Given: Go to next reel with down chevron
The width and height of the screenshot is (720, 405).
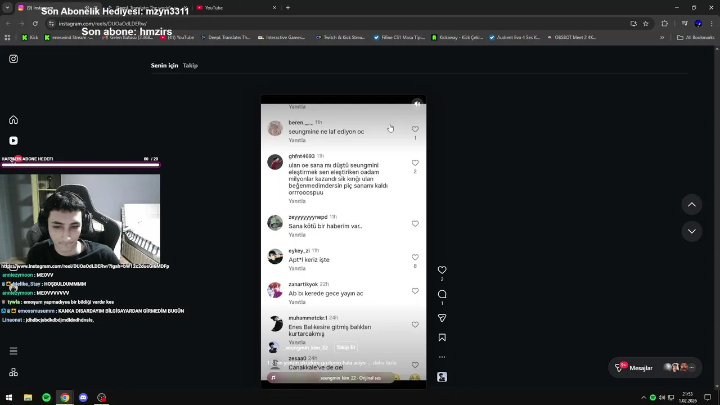Looking at the screenshot, I should click(692, 231).
